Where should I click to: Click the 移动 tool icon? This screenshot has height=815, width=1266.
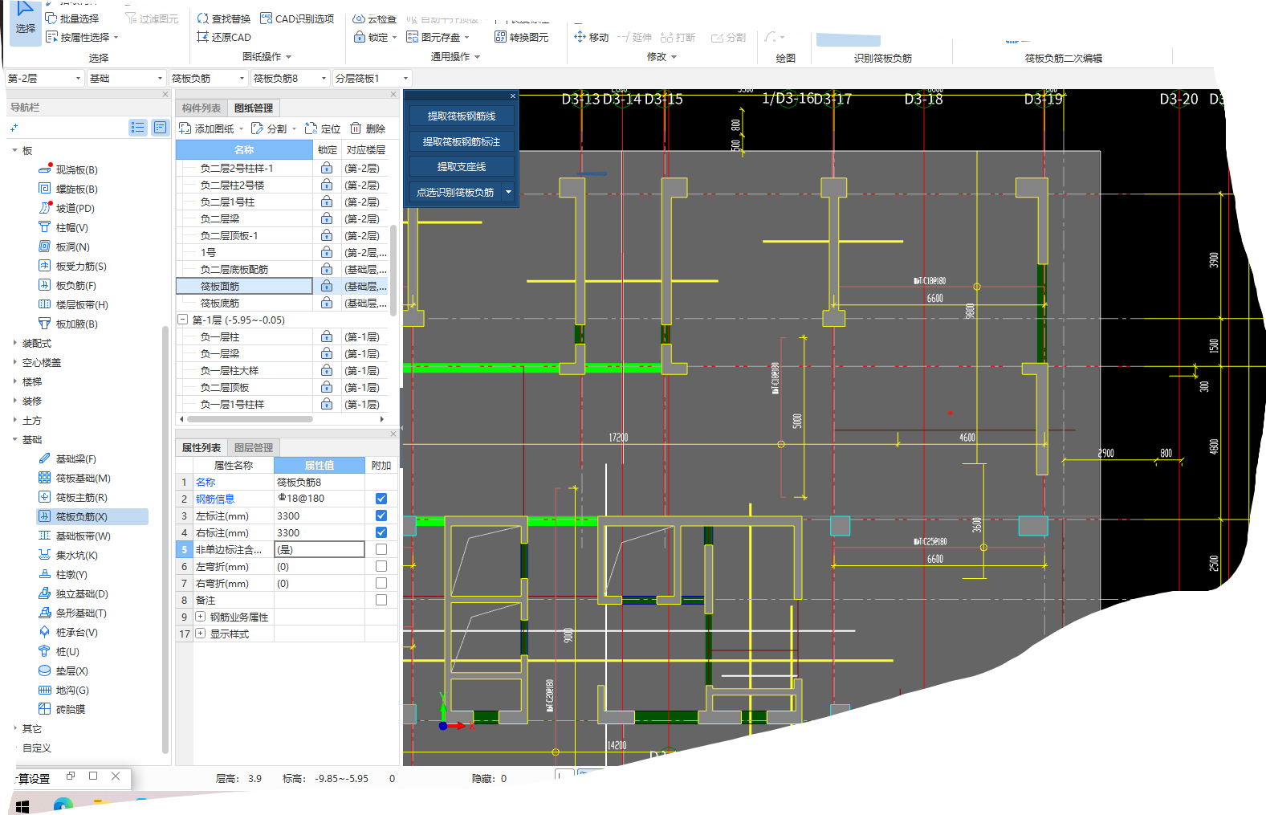pyautogui.click(x=580, y=37)
